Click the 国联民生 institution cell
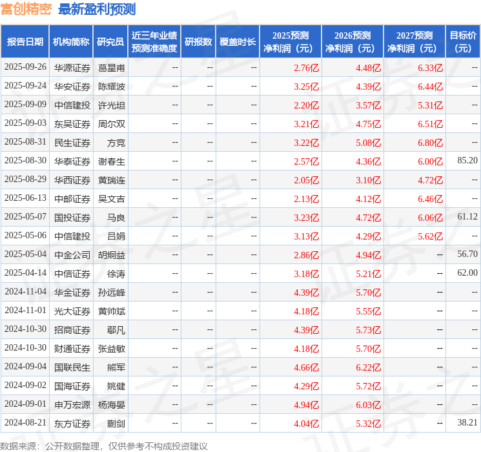 click(x=72, y=367)
